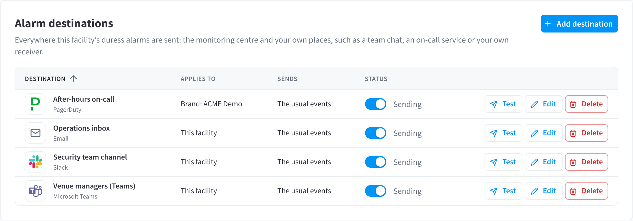Delete the After-hours on-call destination
Image resolution: width=633 pixels, height=221 pixels.
[x=586, y=104]
